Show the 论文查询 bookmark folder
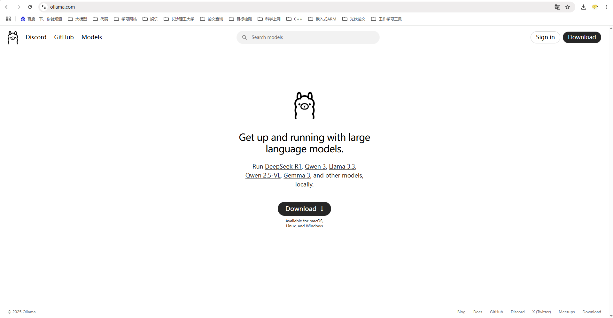The image size is (613, 318). [212, 19]
